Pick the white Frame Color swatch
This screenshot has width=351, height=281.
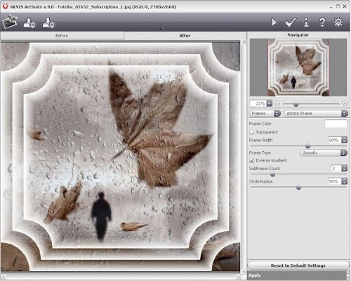(336, 124)
